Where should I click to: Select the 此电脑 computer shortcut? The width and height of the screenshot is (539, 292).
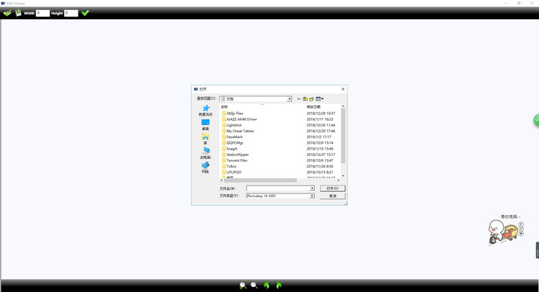click(206, 153)
